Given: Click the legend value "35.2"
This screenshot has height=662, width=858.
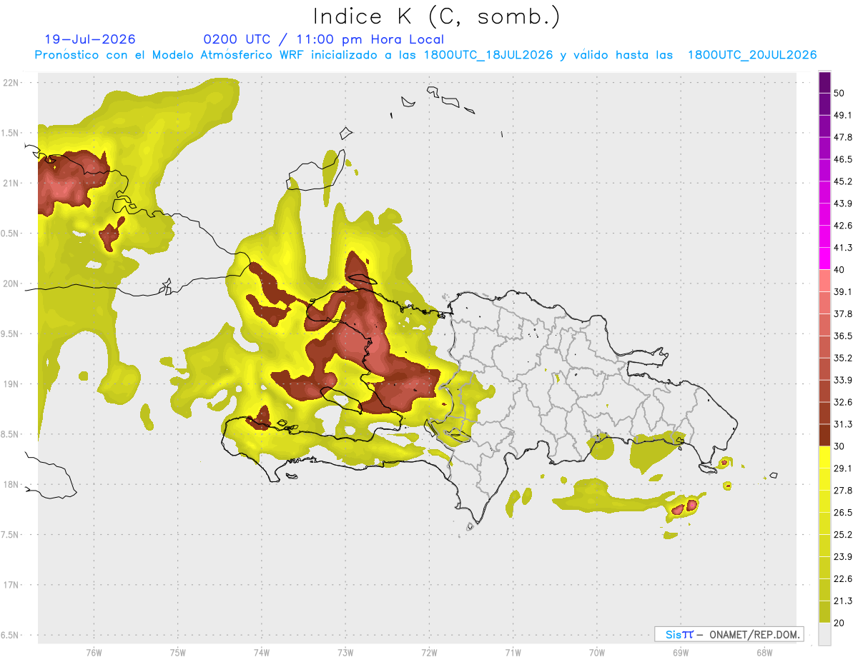Looking at the screenshot, I should coord(843,358).
